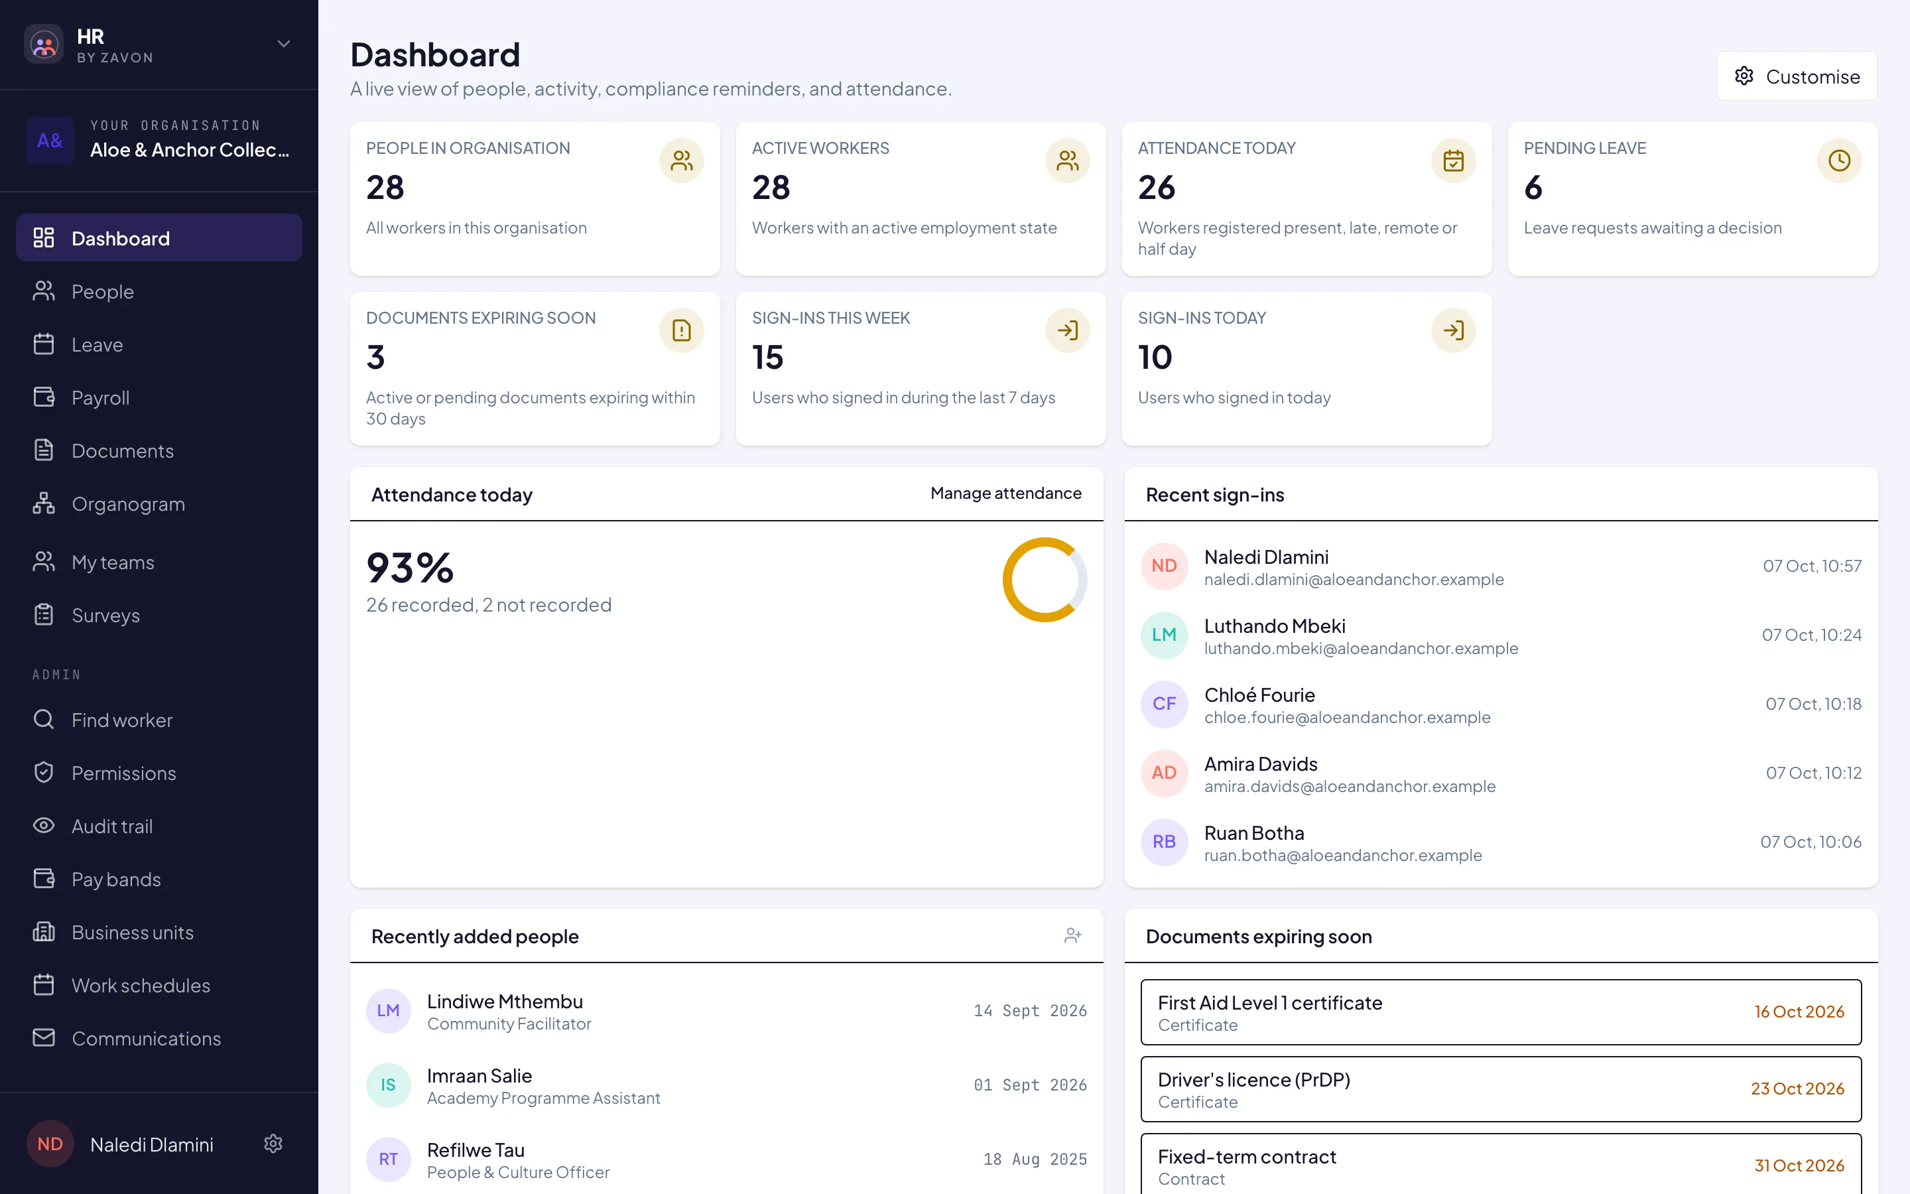Screen dimensions: 1910x1194
Task: Click 07 Oct, 10:57 sign-in timestamp
Action: (x=1811, y=566)
